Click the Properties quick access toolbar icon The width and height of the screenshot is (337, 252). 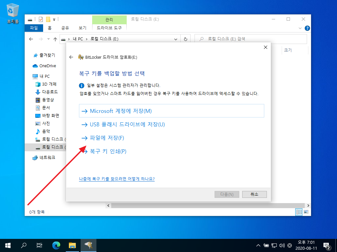[x=40, y=19]
